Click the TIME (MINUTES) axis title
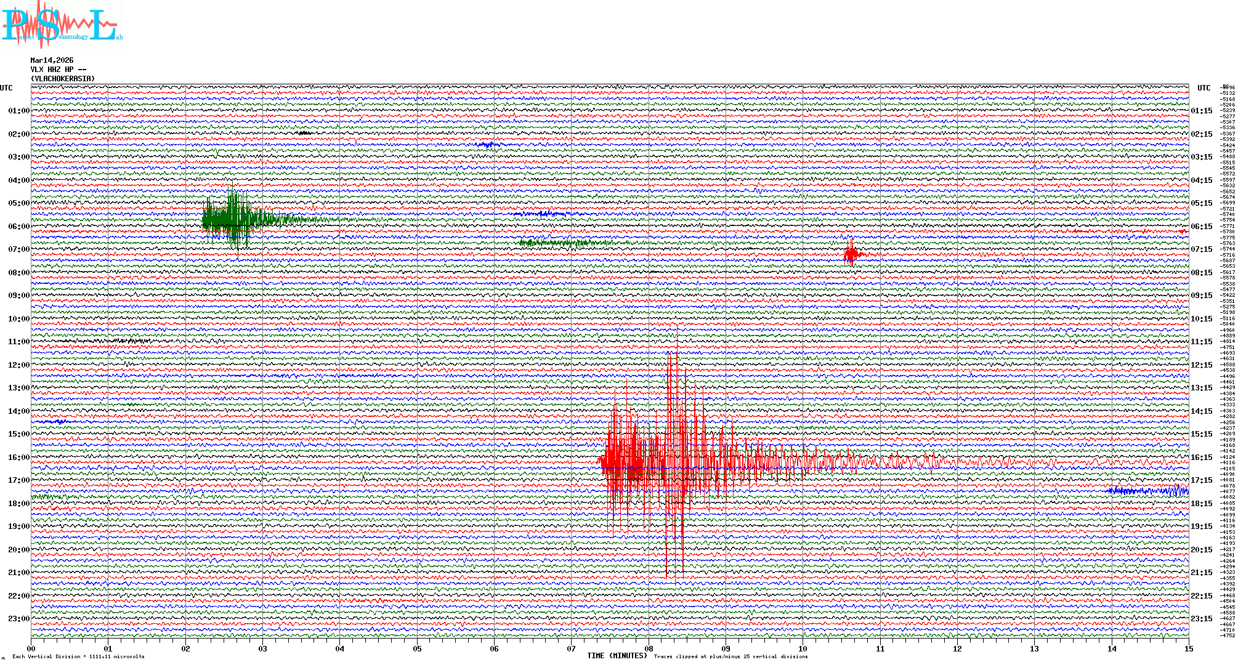Image resolution: width=1238 pixels, height=665 pixels. point(617,656)
